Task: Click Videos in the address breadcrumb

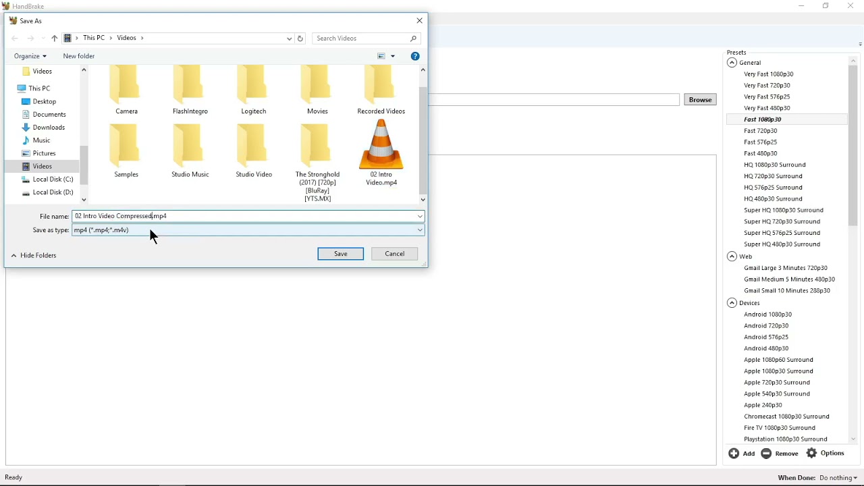Action: click(127, 38)
